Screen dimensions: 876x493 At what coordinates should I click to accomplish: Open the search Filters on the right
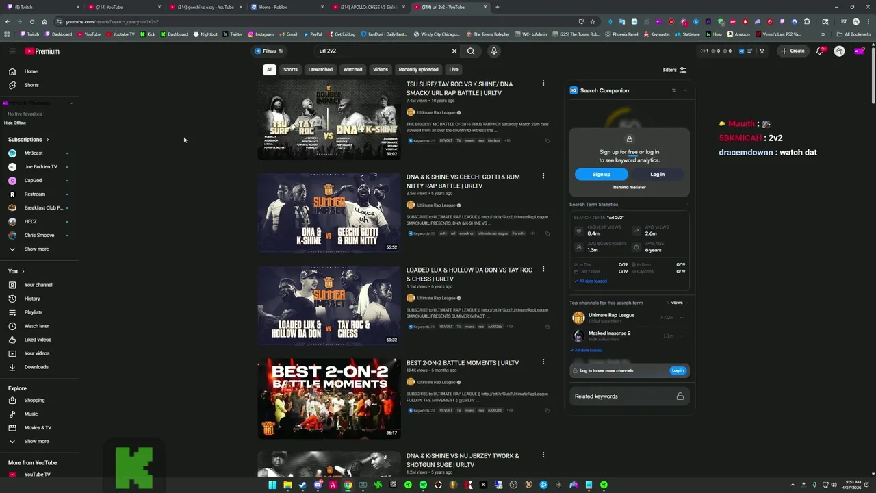675,70
